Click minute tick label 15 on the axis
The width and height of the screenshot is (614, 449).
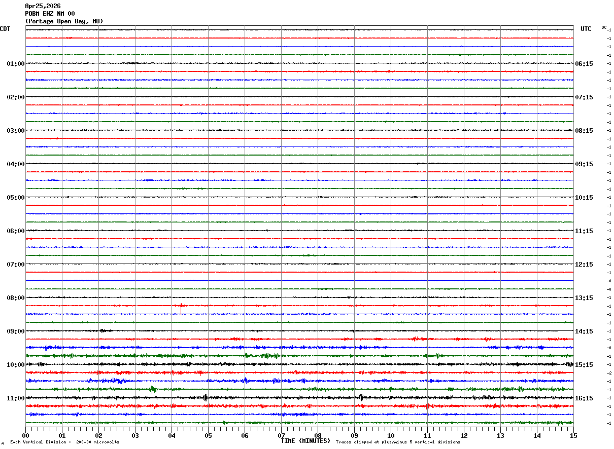pos(573,435)
